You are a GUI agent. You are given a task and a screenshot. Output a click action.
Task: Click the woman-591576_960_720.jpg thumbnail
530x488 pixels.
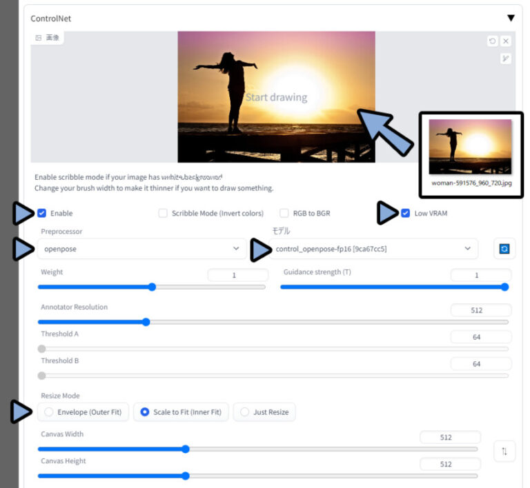pos(470,147)
